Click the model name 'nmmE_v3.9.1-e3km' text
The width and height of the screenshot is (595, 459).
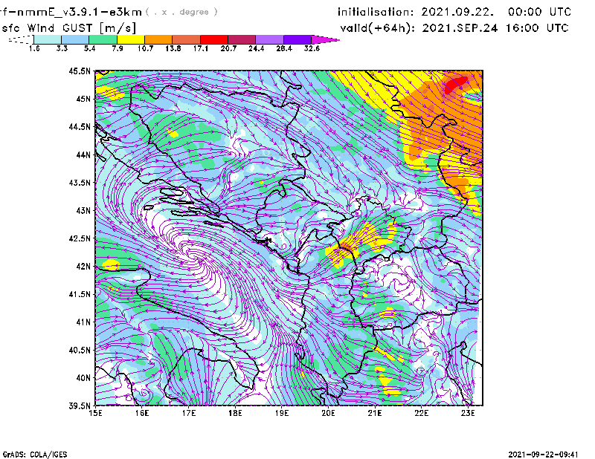78,12
